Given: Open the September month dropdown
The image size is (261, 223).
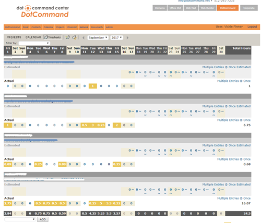Looking at the screenshot, I should (98, 38).
